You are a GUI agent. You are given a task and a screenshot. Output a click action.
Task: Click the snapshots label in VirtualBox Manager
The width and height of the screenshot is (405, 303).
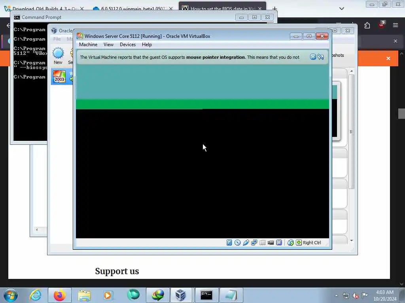[x=338, y=55]
